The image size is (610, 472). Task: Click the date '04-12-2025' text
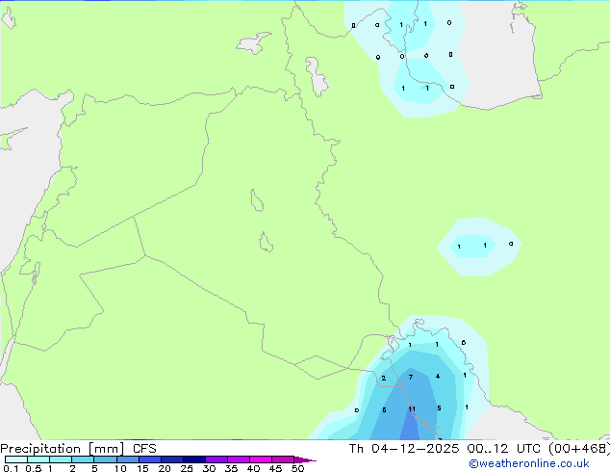[x=415, y=449]
